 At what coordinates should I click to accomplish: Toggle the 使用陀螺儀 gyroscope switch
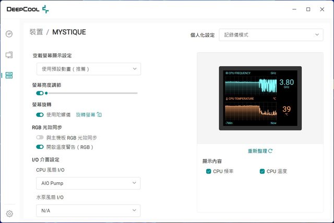point(40,114)
